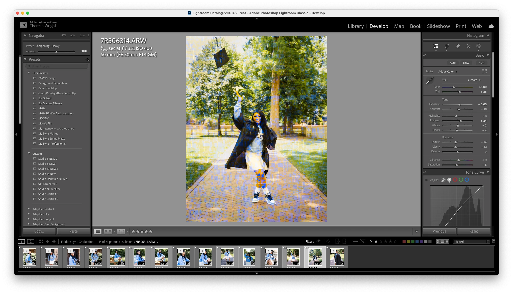Viewport: 513px width, 294px height.
Task: Select the red channel curve circle
Action: [455, 180]
